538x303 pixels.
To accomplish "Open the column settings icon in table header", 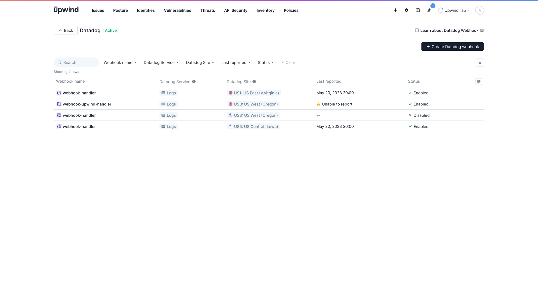I will click(x=478, y=81).
